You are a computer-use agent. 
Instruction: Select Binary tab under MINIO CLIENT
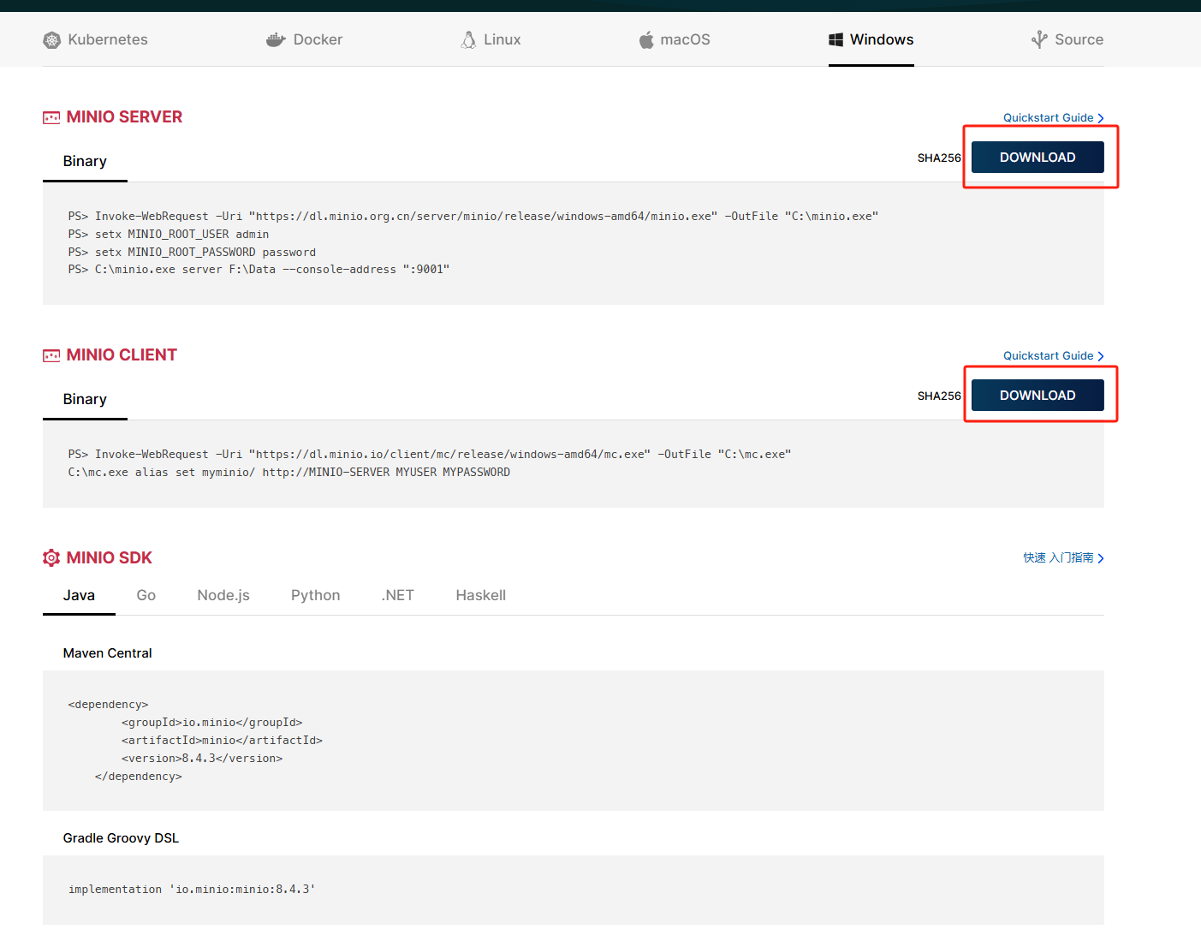click(85, 399)
